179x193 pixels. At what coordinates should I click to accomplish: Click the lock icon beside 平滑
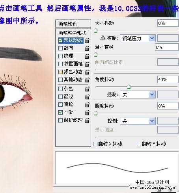[x=87, y=113]
